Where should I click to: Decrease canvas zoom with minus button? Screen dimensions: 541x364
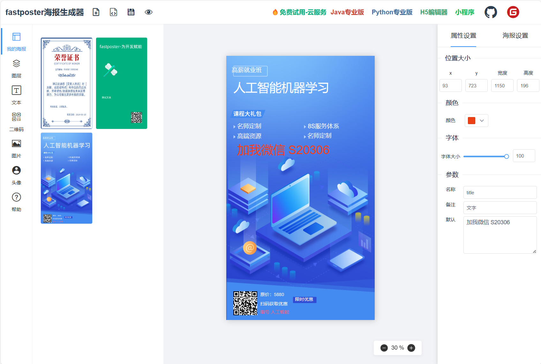pos(384,348)
